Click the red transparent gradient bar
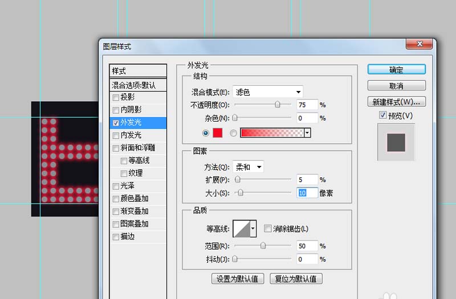Viewport: 456px width, 299px height. click(272, 133)
